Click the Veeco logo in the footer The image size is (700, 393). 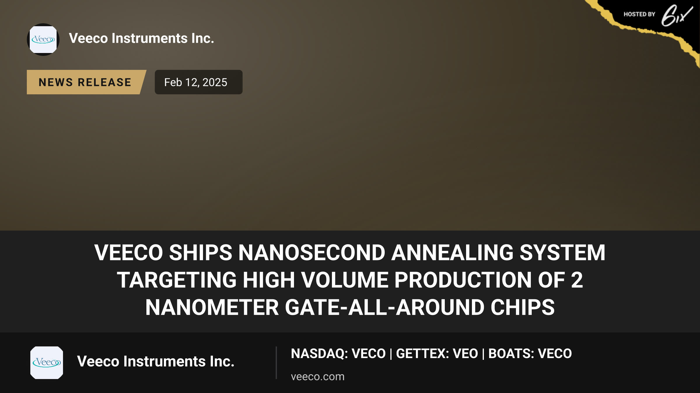coord(47,362)
